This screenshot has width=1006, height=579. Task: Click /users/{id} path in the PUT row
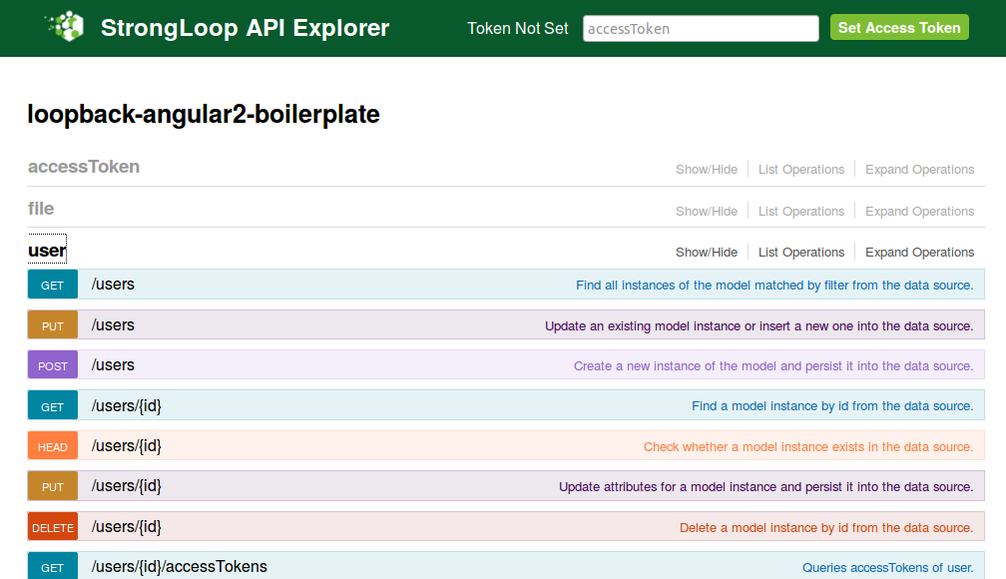pyautogui.click(x=127, y=486)
